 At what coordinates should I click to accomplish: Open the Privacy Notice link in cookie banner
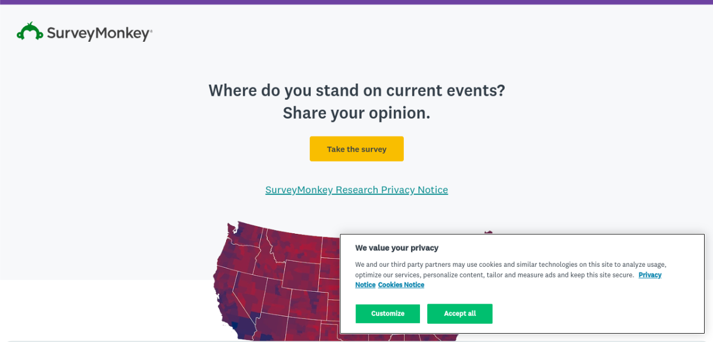click(x=649, y=275)
